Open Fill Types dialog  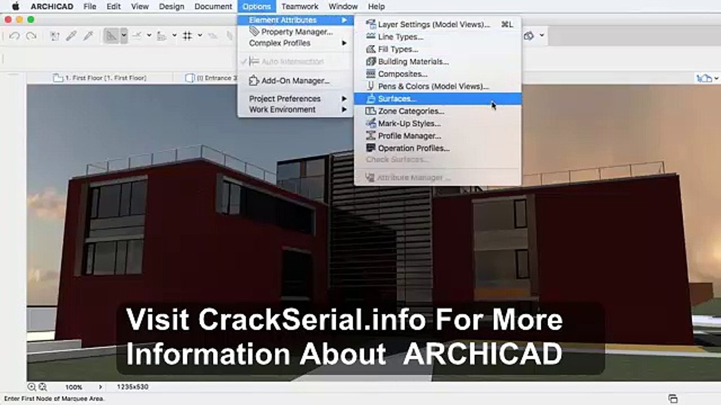pyautogui.click(x=438, y=49)
